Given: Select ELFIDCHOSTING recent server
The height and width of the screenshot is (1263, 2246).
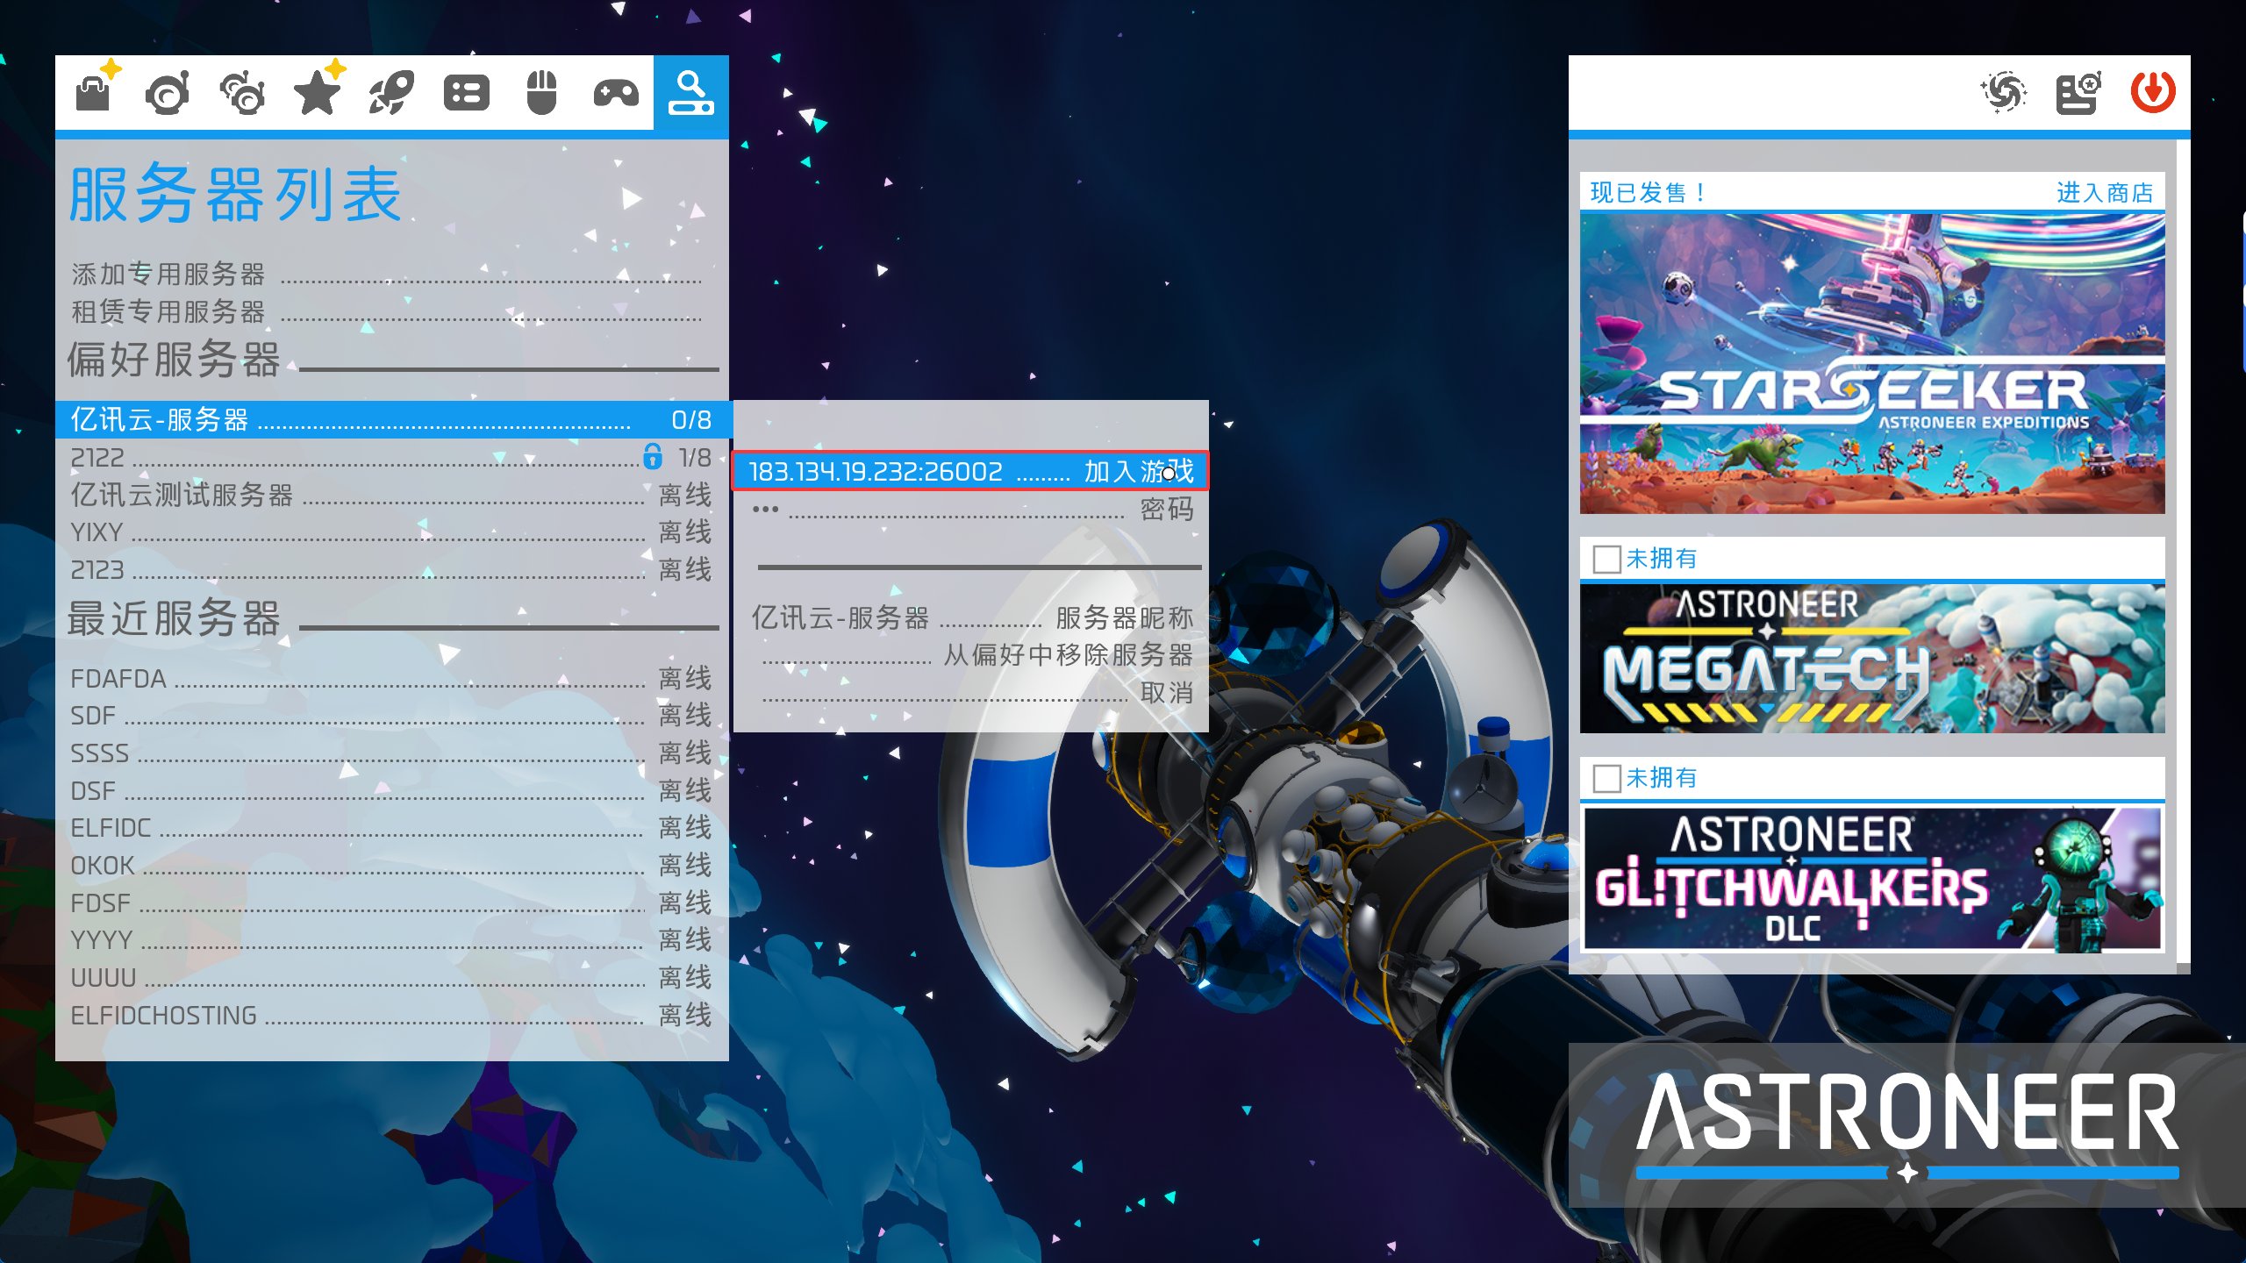Looking at the screenshot, I should pyautogui.click(x=392, y=1015).
